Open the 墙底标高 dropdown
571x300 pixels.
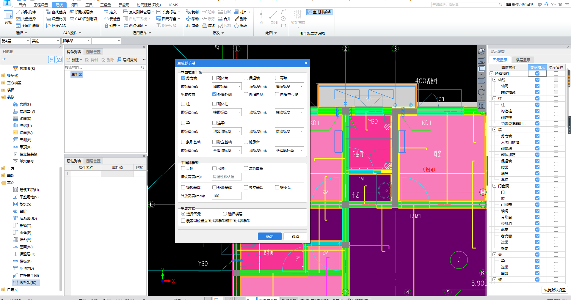pos(289,86)
